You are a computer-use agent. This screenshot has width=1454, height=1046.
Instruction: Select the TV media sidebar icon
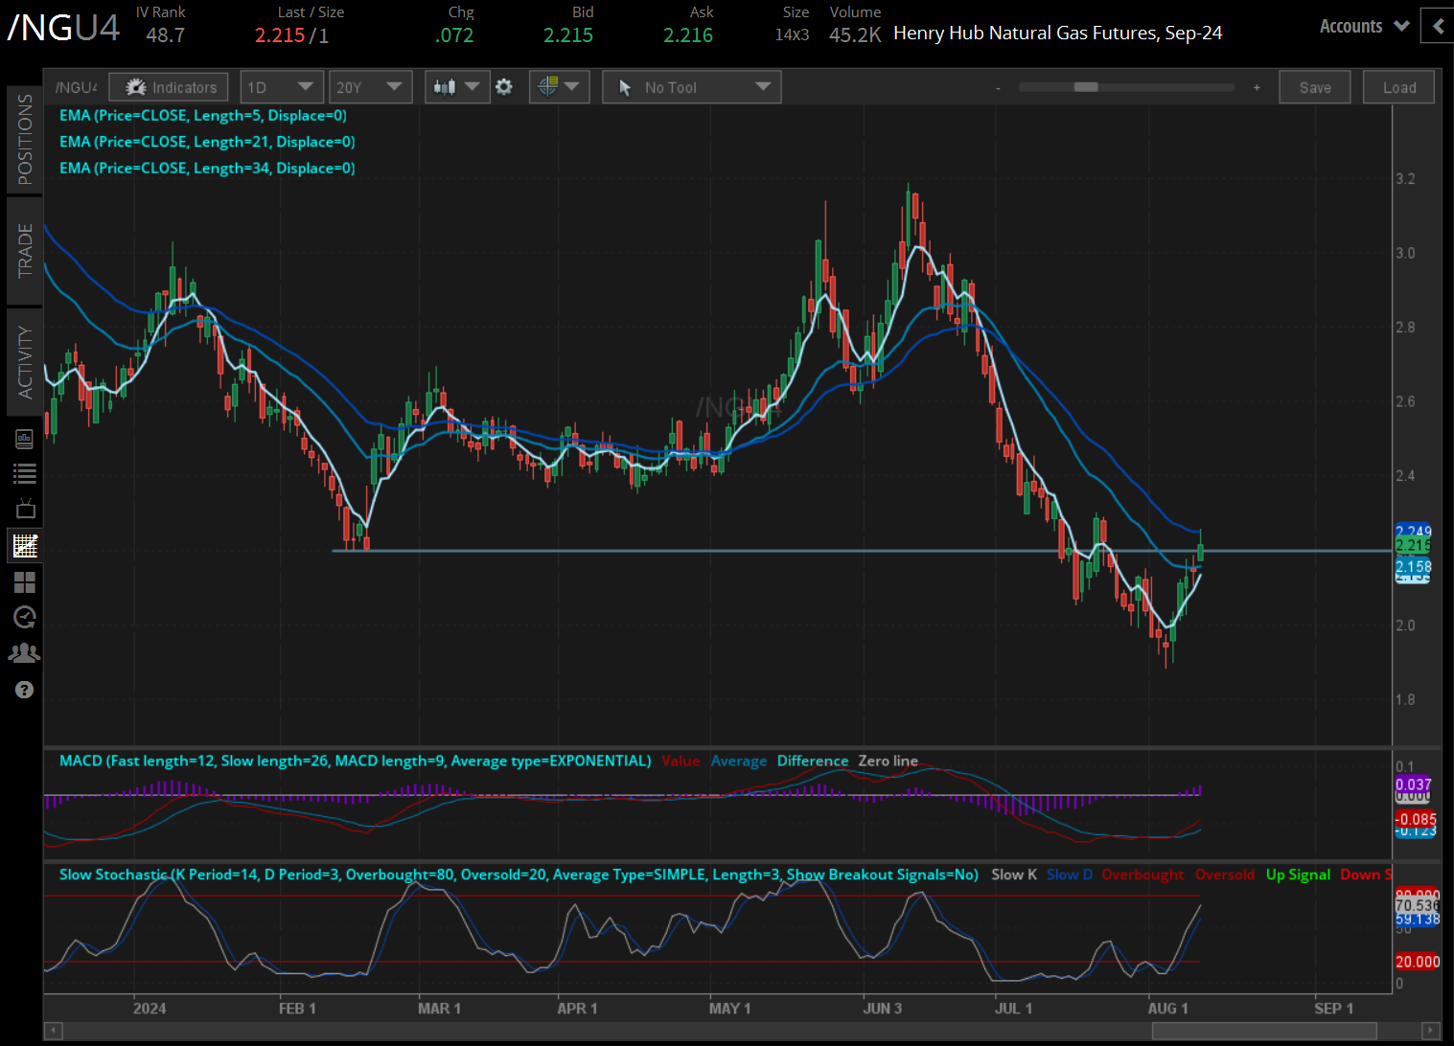click(24, 509)
